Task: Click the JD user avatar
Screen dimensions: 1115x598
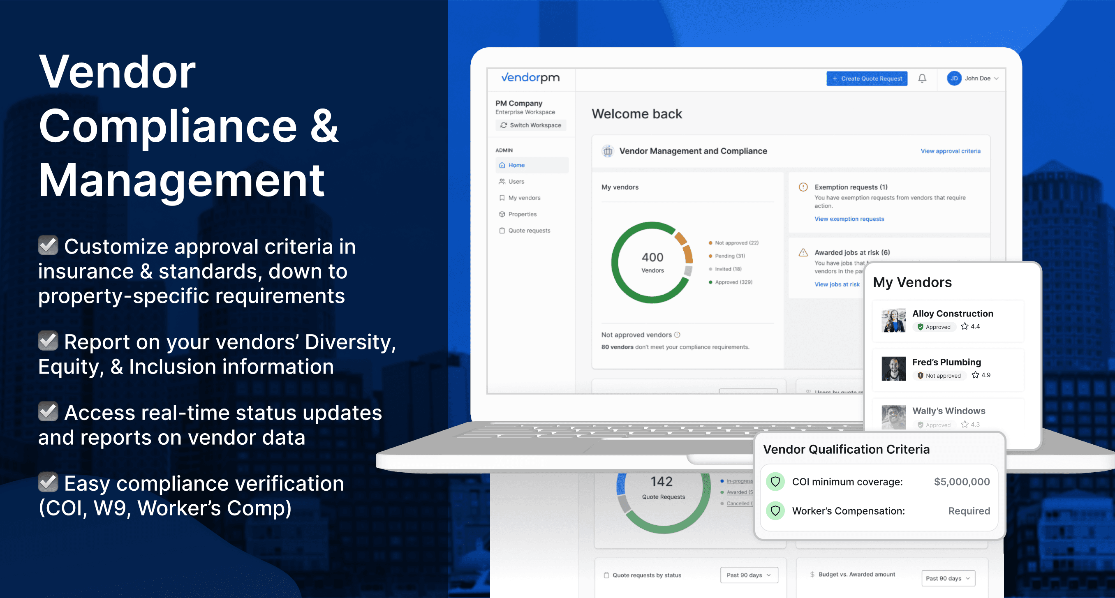Action: tap(953, 79)
